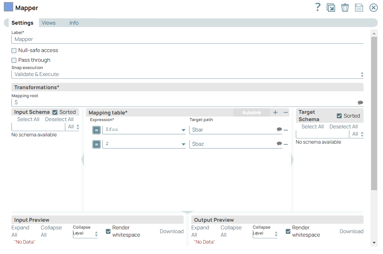Remove the $bar mapping row
Viewport: 383px width, 254px height.
(286, 130)
